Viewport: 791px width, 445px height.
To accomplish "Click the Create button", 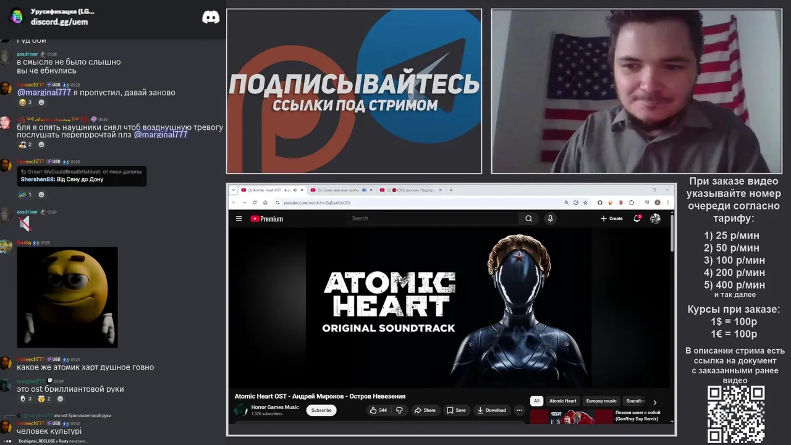I will [611, 218].
